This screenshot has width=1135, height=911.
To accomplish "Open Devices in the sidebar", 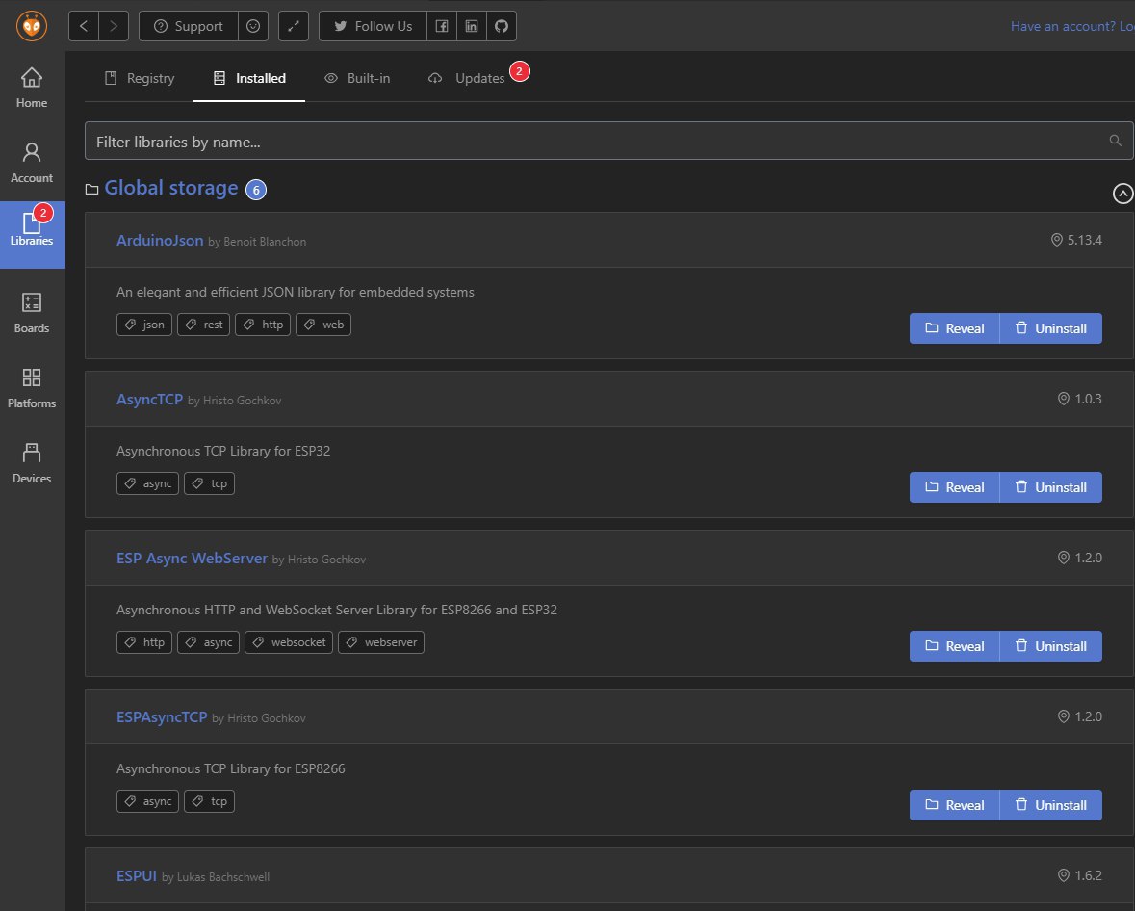I will [32, 463].
